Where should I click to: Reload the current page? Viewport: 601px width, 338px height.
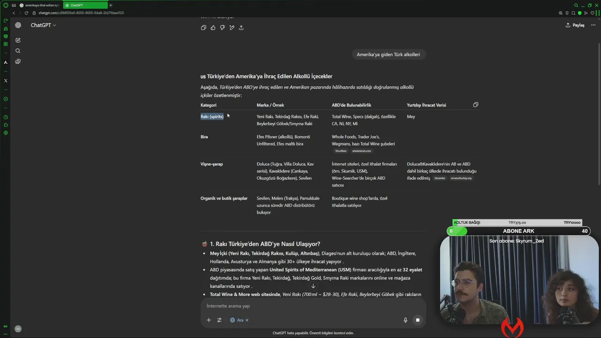[x=26, y=13]
